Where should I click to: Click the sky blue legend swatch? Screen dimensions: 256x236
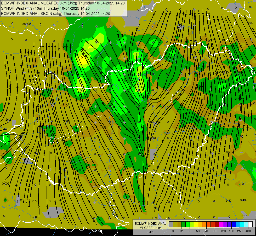[238, 224]
